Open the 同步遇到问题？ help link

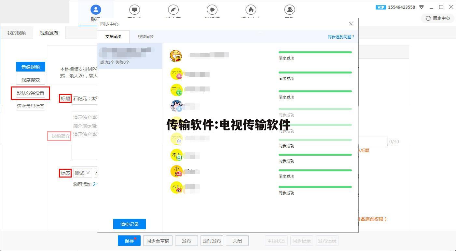point(341,37)
